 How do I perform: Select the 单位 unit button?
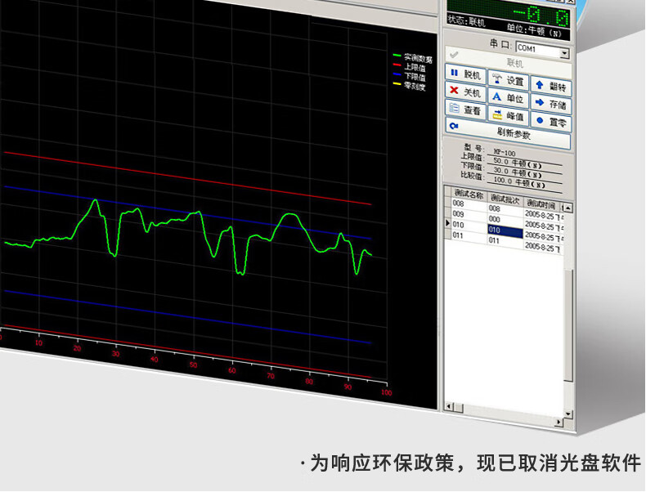click(x=508, y=98)
